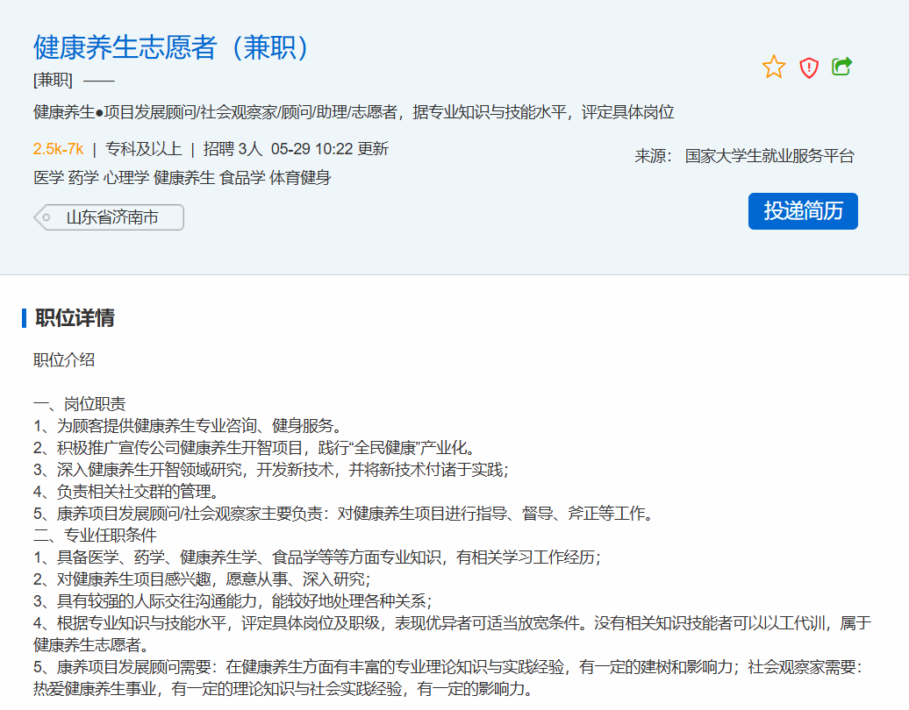Click the 山东省济南市 location tag

click(x=112, y=217)
